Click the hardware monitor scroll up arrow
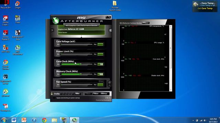The width and height of the screenshot is (220, 123). [171, 26]
